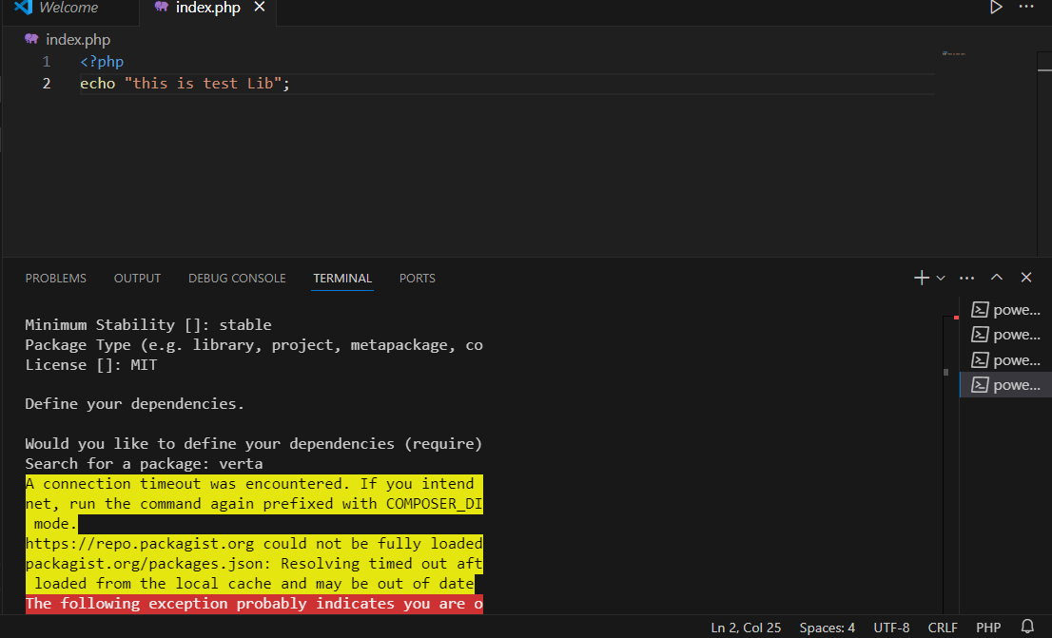The height and width of the screenshot is (638, 1052).
Task: Click the 'Define your dependencies.' terminal line
Action: coord(134,404)
